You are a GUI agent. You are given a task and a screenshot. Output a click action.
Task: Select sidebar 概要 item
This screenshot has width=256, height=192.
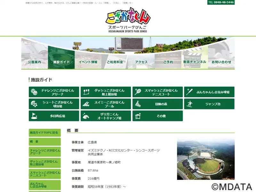[45, 141]
